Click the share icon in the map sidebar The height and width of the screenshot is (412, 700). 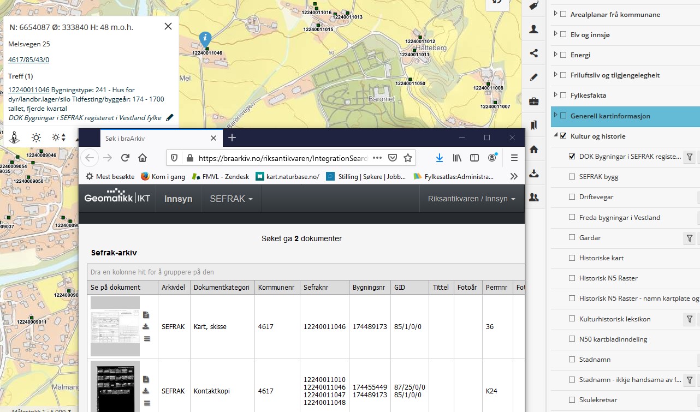click(x=534, y=53)
